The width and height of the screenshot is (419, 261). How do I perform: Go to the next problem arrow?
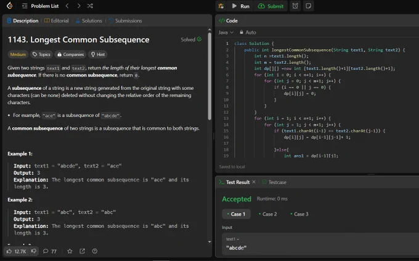(x=79, y=6)
